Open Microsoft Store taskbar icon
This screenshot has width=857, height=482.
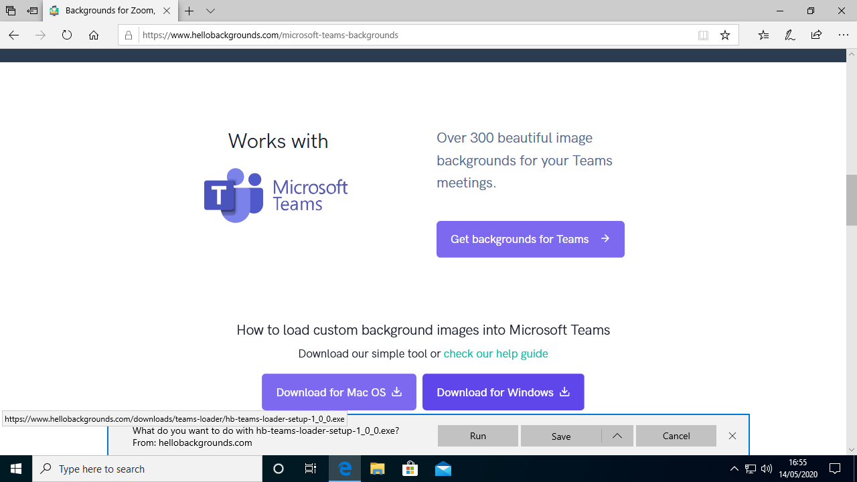click(x=410, y=469)
